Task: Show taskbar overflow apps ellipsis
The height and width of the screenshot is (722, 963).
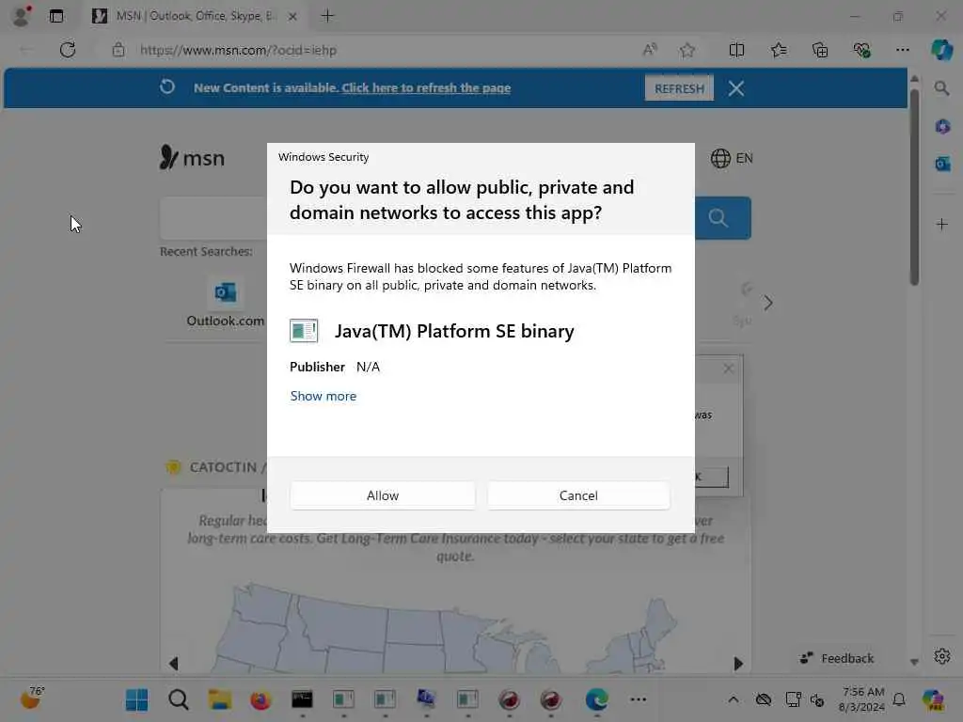Action: [x=639, y=699]
